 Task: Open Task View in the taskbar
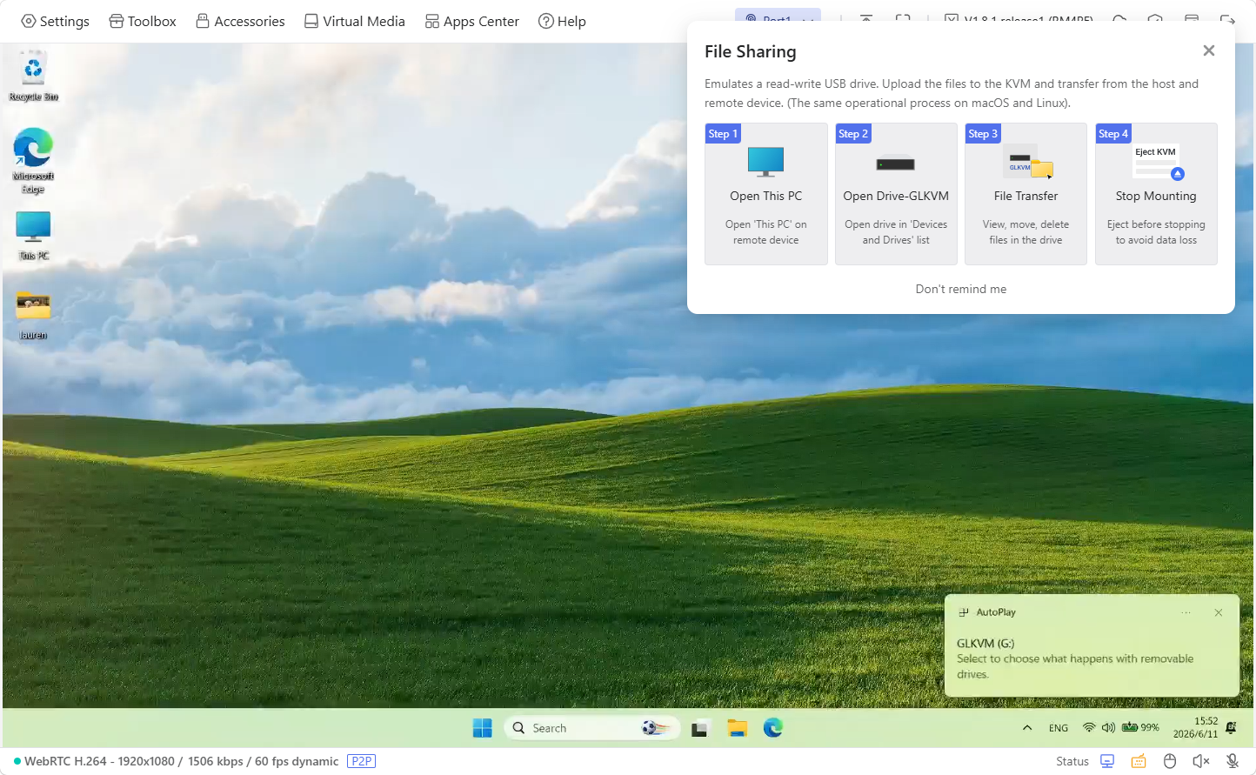click(699, 729)
